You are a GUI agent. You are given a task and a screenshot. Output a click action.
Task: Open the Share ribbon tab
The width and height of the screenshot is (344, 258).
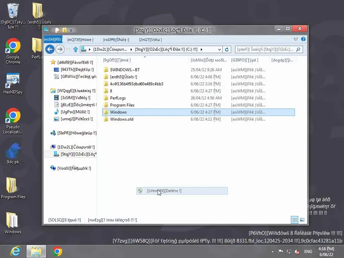116,40
